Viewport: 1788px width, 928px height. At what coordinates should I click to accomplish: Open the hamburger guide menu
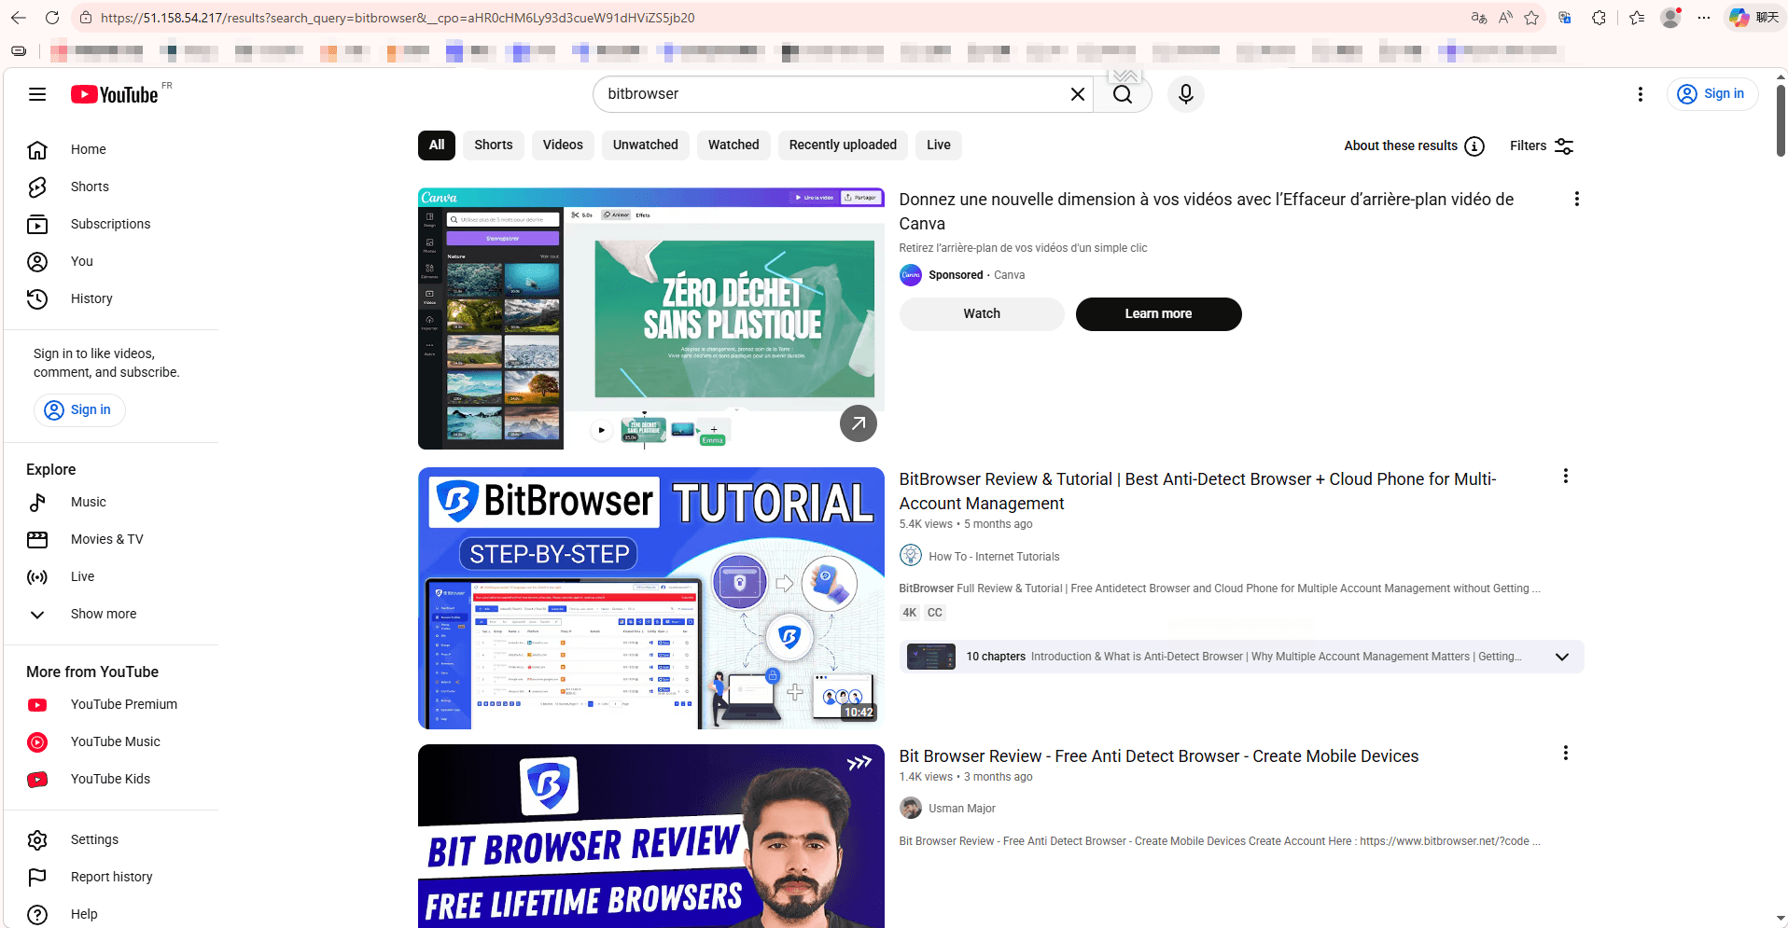pos(37,94)
